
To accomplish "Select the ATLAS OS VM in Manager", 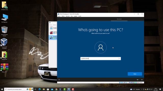I will coord(53,37).
